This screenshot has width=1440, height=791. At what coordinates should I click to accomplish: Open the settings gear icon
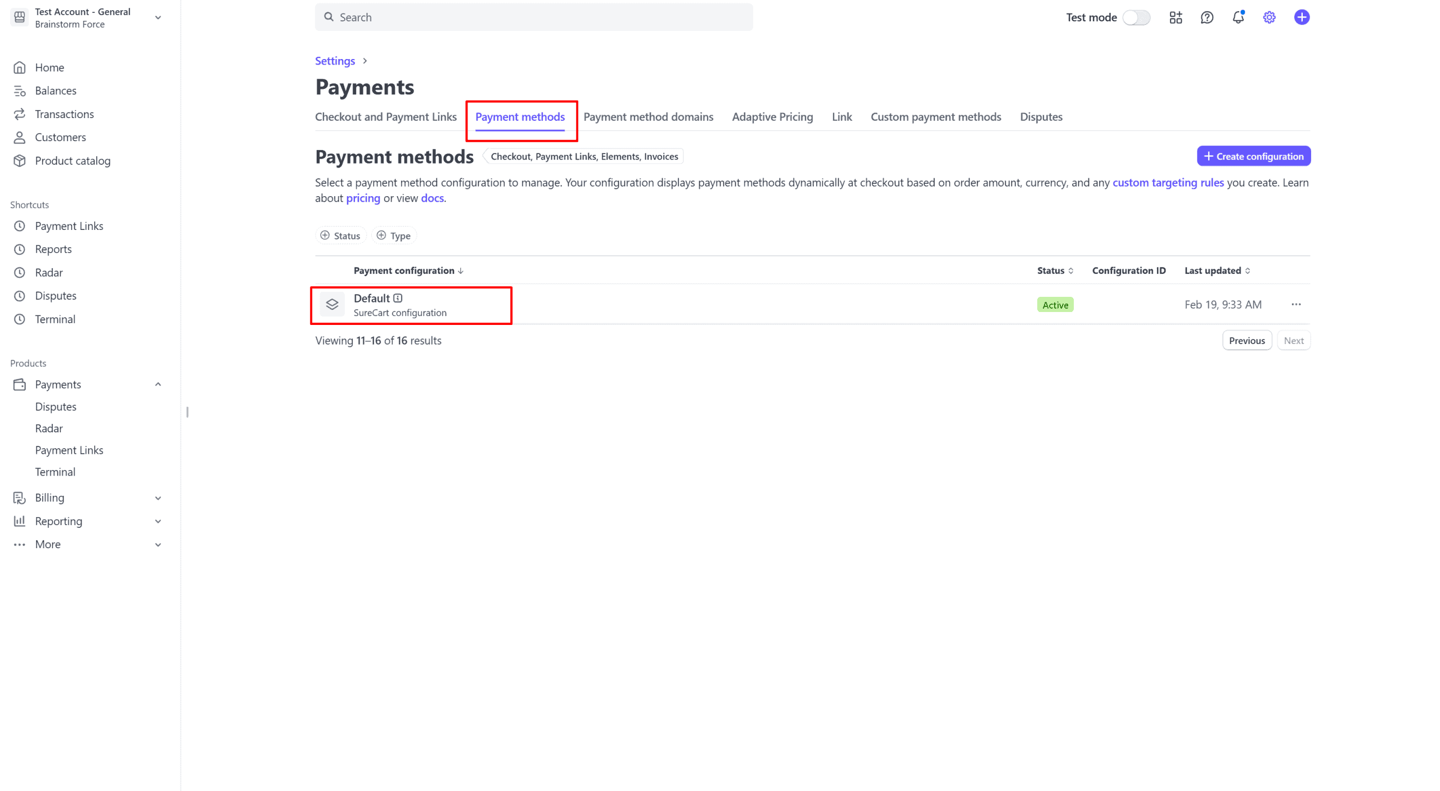pyautogui.click(x=1269, y=17)
